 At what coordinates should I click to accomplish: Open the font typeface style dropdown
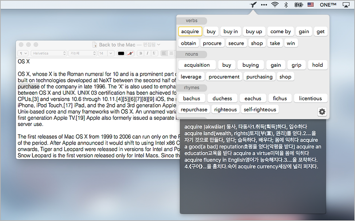83,53
